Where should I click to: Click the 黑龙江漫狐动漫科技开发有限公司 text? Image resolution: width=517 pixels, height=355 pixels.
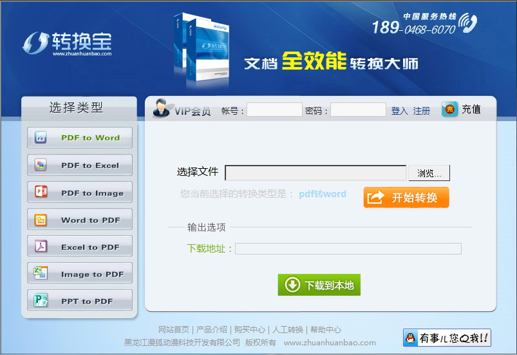point(182,343)
